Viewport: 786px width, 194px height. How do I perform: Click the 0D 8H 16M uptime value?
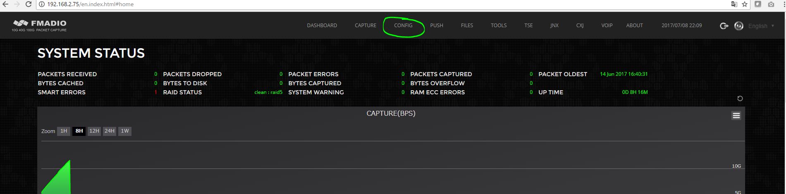(635, 92)
